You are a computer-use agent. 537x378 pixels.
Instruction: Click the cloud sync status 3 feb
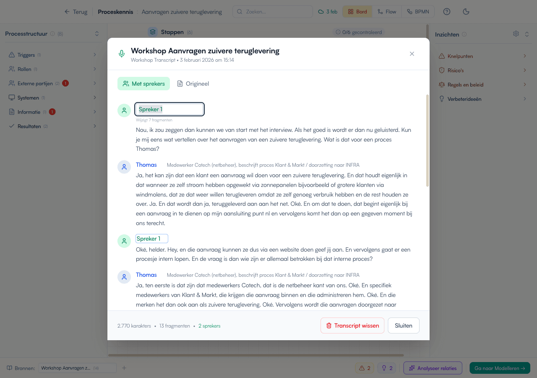point(328,12)
